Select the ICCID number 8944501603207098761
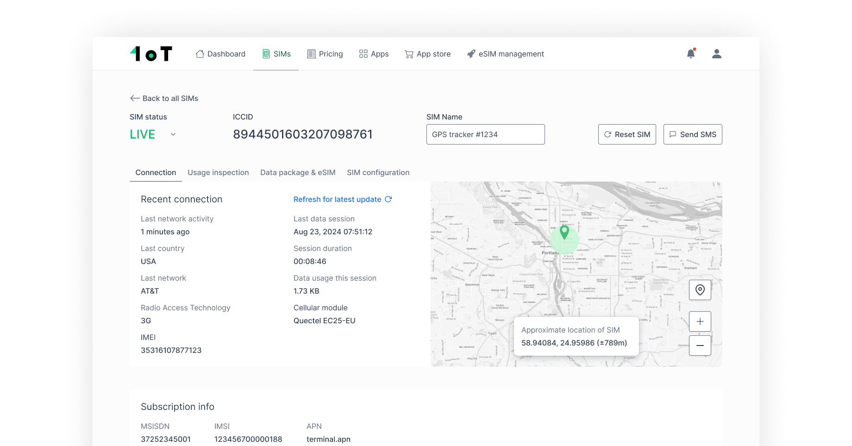 point(303,134)
